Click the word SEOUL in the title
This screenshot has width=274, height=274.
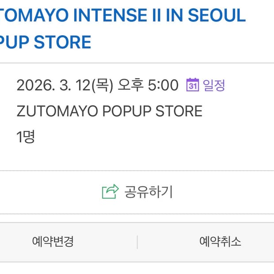click(x=217, y=15)
